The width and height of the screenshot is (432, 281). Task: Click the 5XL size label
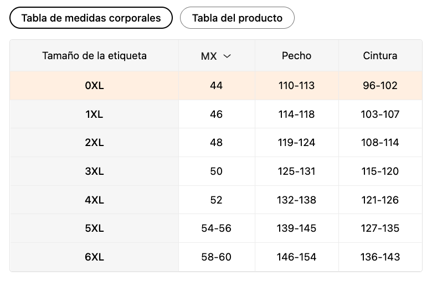94,228
